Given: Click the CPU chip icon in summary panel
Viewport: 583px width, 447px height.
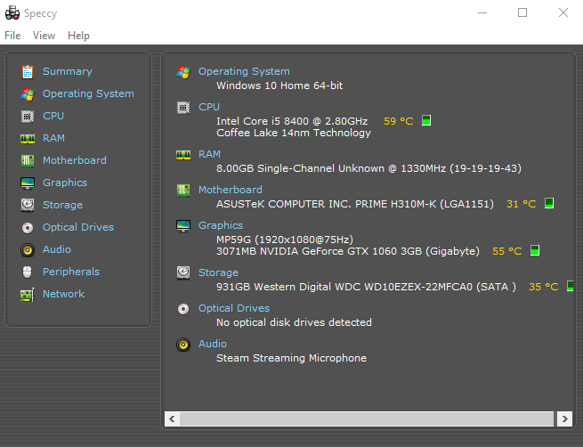Looking at the screenshot, I should coord(183,108).
